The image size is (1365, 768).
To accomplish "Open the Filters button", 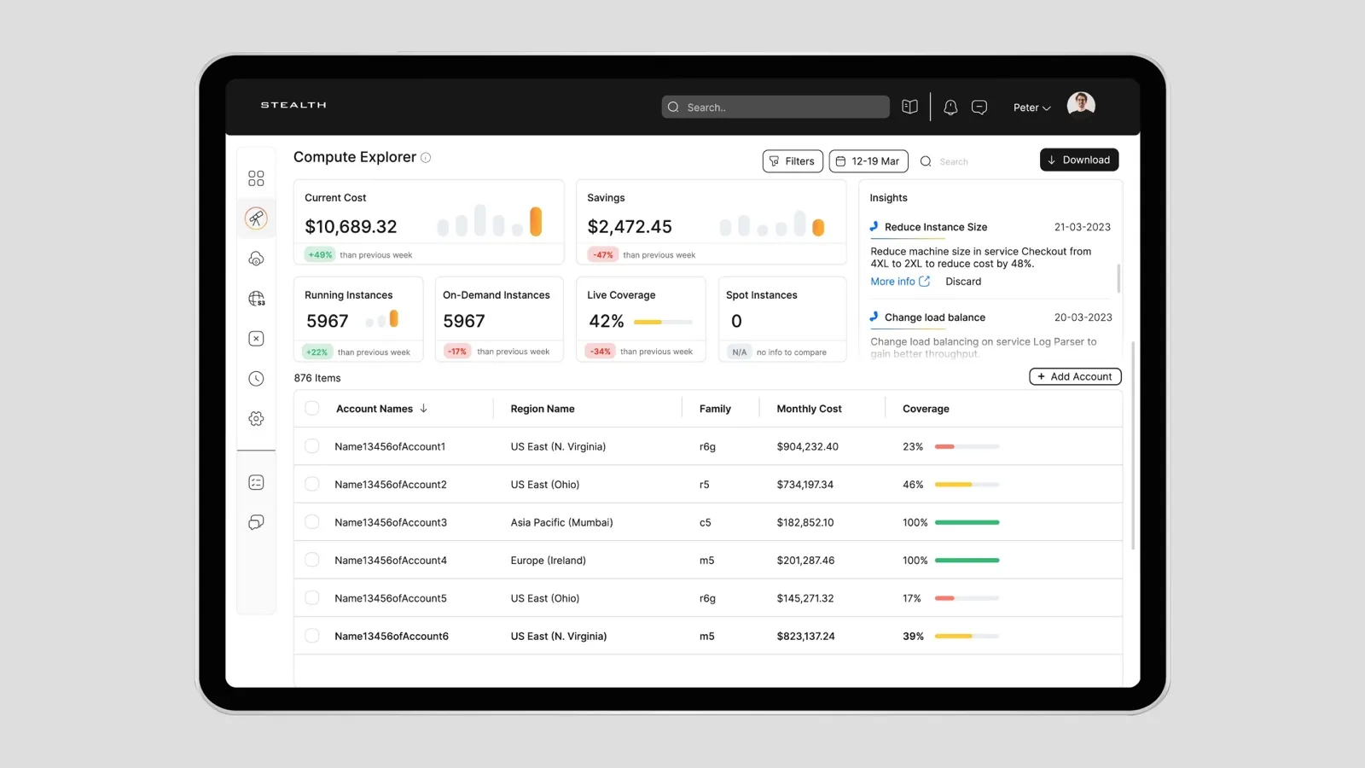I will 793,161.
